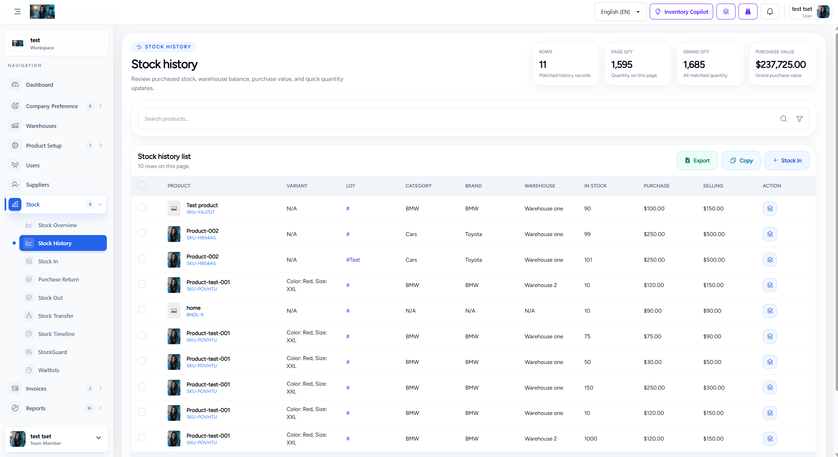The image size is (838, 457).
Task: Open the filter funnel icon
Action: (x=800, y=119)
